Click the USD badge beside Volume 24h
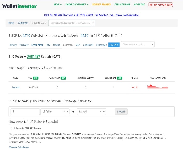 (119, 78)
